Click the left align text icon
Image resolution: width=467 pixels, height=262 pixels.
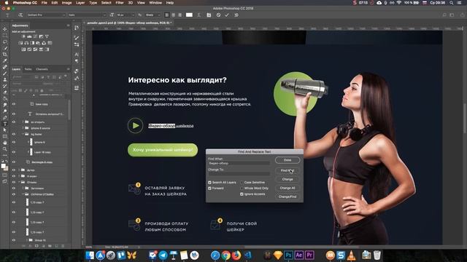click(167, 15)
